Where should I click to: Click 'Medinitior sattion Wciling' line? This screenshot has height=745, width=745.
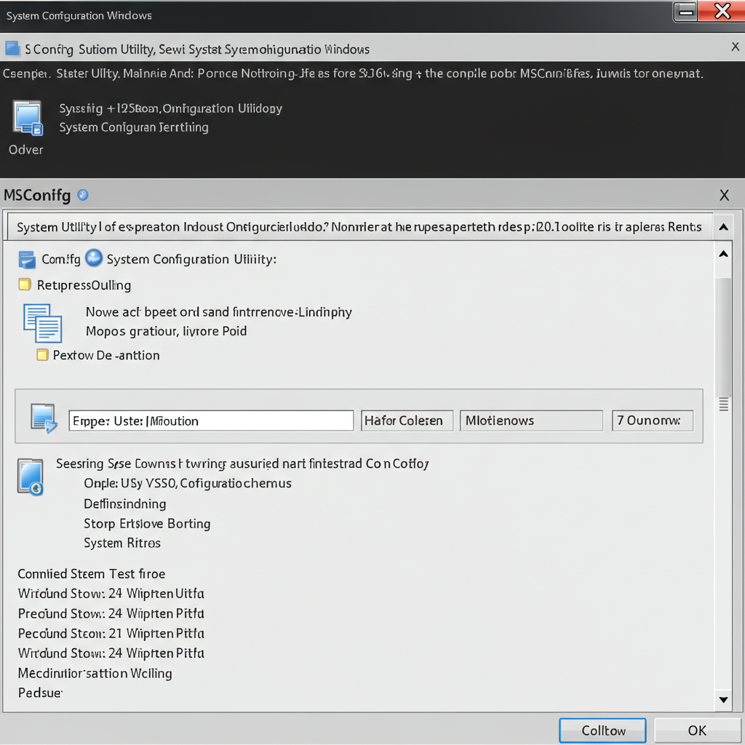click(95, 673)
